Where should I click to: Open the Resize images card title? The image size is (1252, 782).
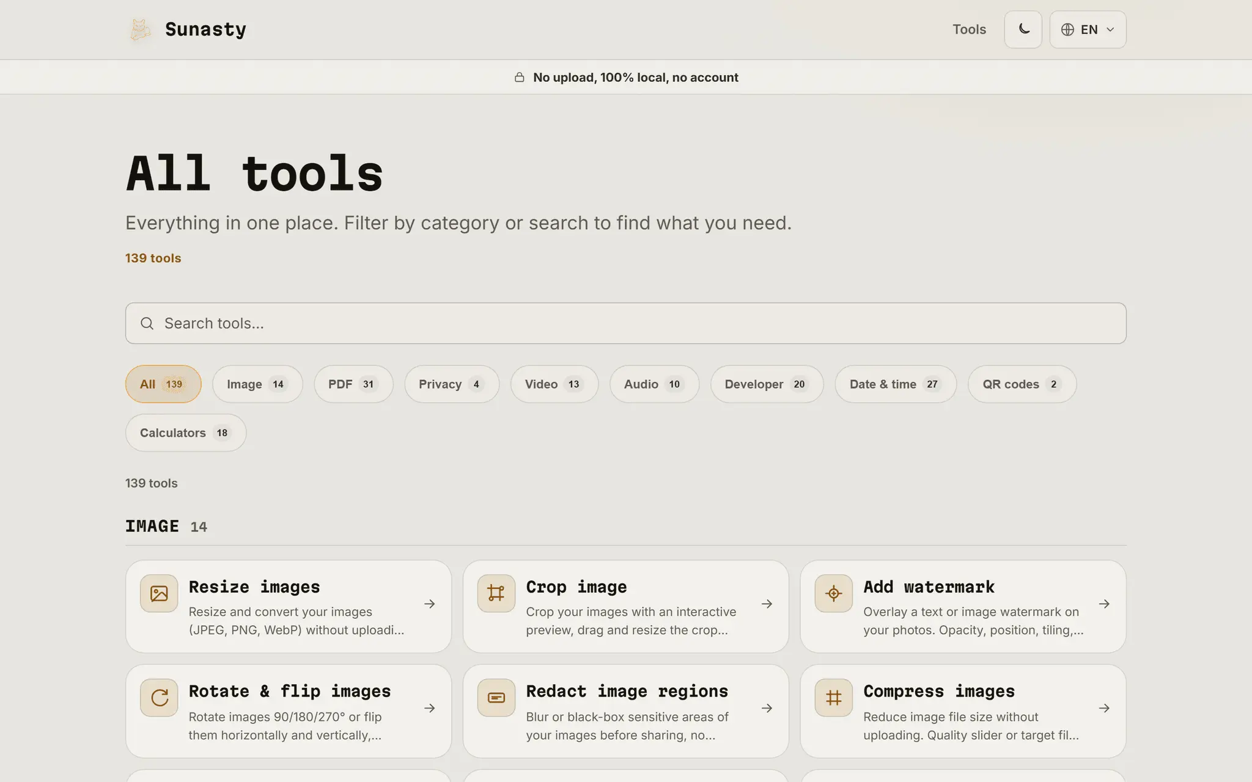point(254,587)
